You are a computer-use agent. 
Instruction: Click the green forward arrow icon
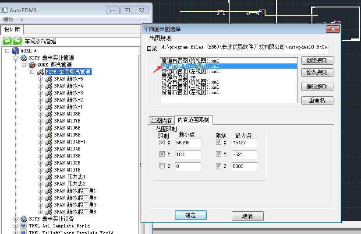pyautogui.click(x=18, y=42)
